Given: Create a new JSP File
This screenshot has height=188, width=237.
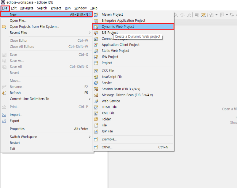Looking at the screenshot, I should 133,131.
